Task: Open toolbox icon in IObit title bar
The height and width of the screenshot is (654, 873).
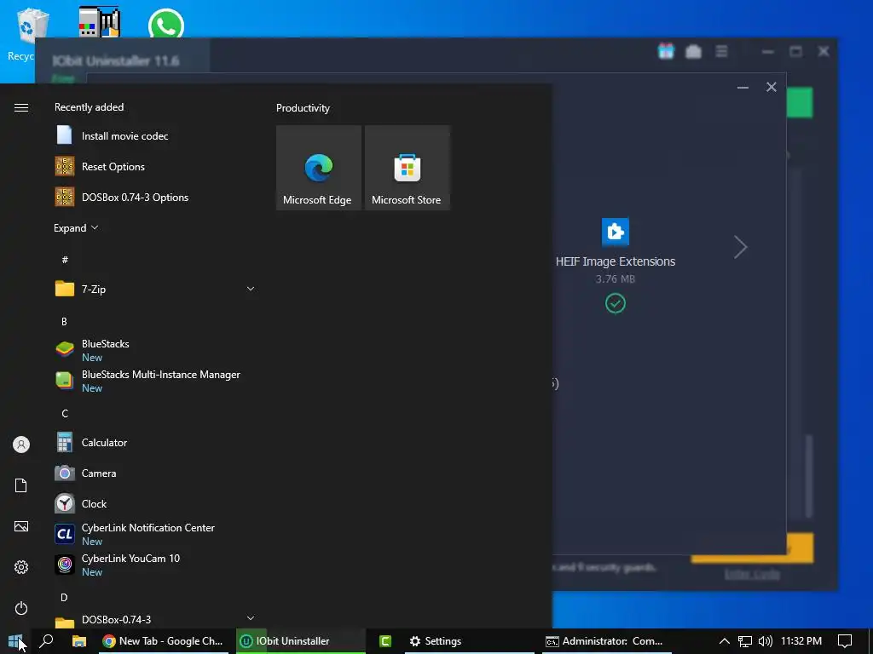Action: tap(693, 52)
